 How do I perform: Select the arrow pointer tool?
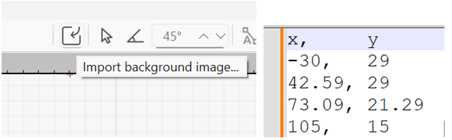[106, 36]
